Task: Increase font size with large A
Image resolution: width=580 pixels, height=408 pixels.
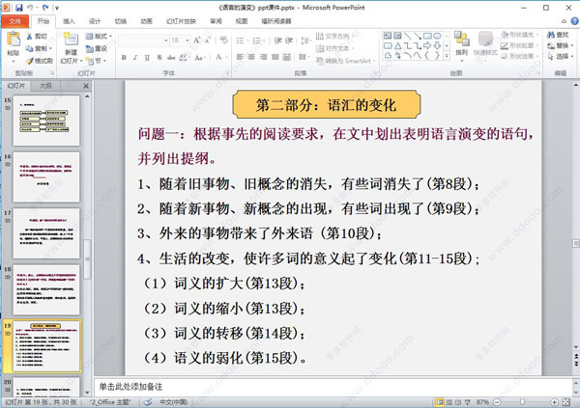Action: pos(197,41)
